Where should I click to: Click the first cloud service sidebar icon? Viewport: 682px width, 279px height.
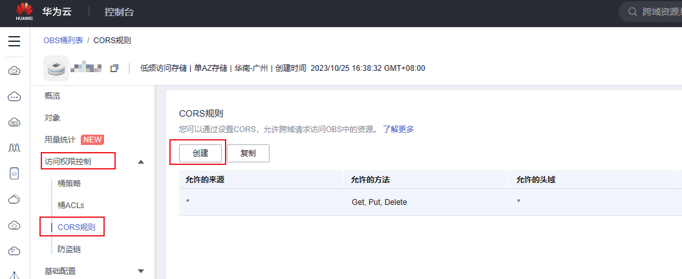(x=14, y=71)
